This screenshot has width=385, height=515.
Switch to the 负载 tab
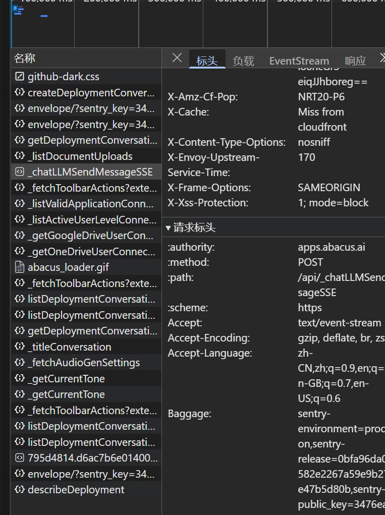tap(243, 61)
